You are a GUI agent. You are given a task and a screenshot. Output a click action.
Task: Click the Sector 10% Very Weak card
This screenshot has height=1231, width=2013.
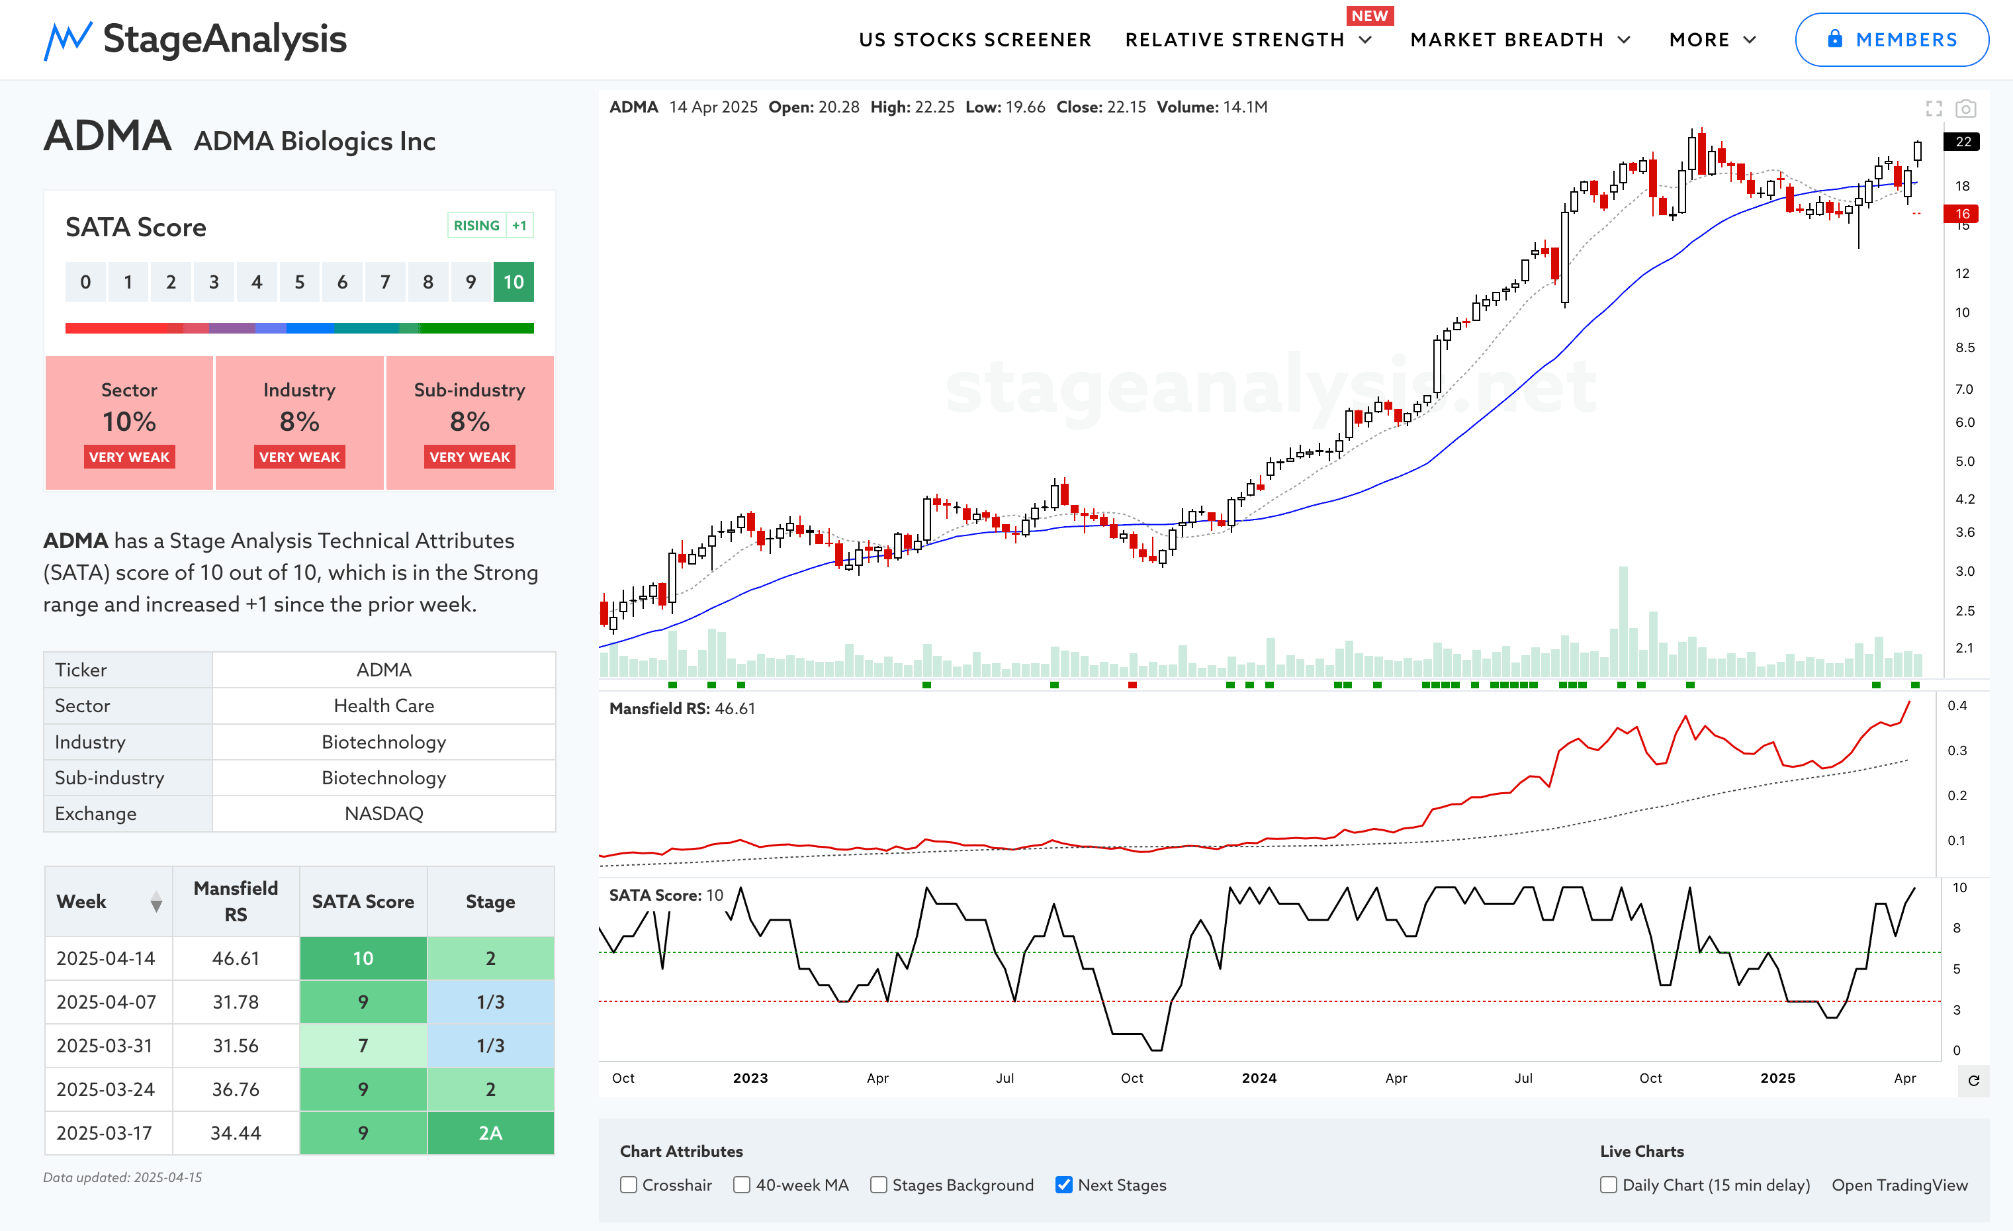[129, 422]
